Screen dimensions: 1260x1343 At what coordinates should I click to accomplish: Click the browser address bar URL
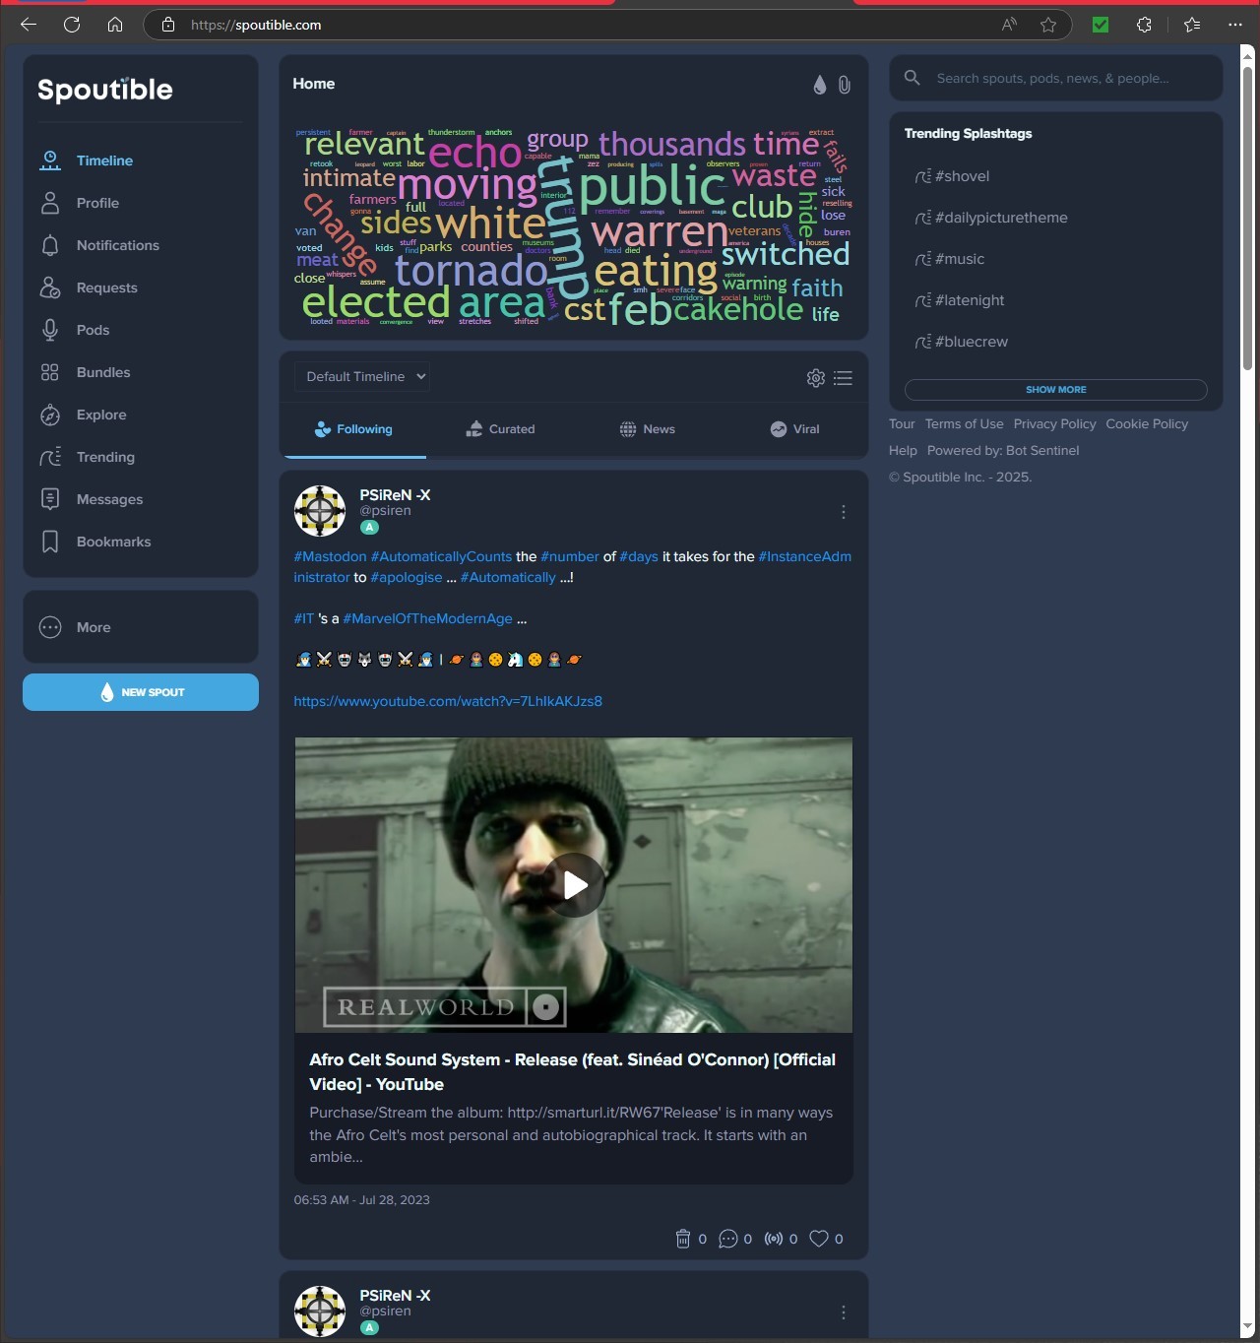point(256,25)
